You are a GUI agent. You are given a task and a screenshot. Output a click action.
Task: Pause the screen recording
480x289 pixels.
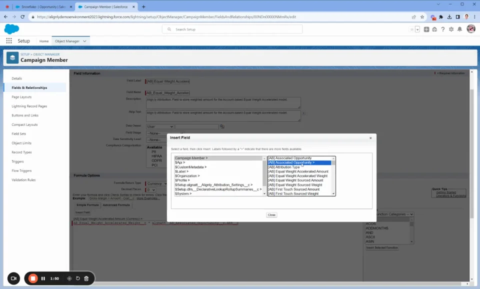[x=43, y=278]
